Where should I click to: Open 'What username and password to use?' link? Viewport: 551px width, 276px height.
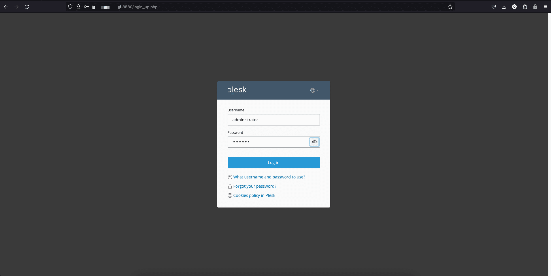click(269, 177)
